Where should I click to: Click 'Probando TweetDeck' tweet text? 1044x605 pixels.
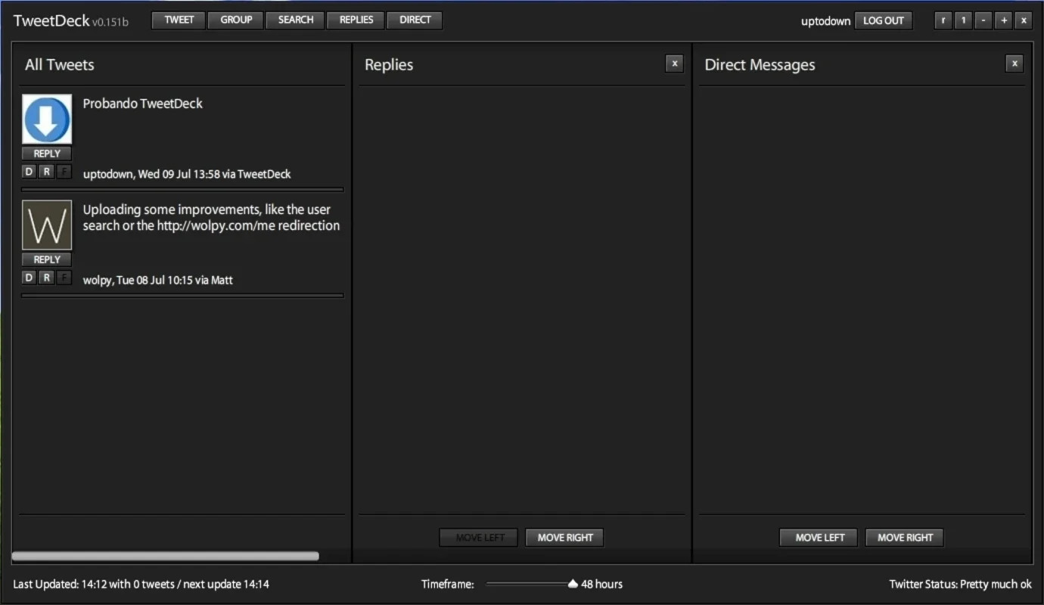[142, 104]
